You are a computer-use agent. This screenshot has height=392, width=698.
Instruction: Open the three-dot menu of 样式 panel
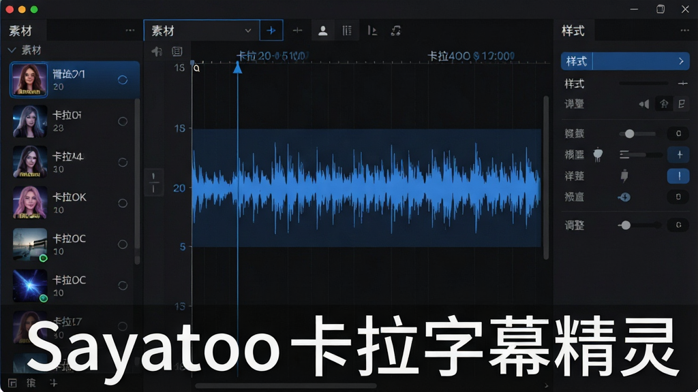[x=684, y=30]
